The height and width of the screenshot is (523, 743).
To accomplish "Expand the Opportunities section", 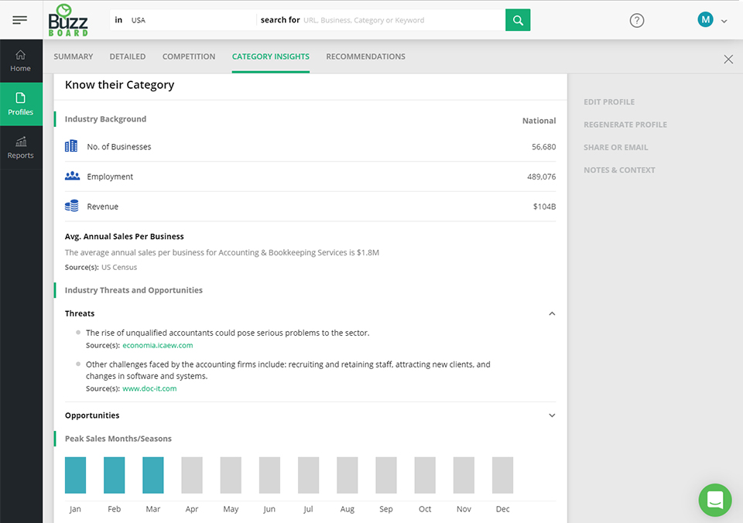I will [552, 415].
